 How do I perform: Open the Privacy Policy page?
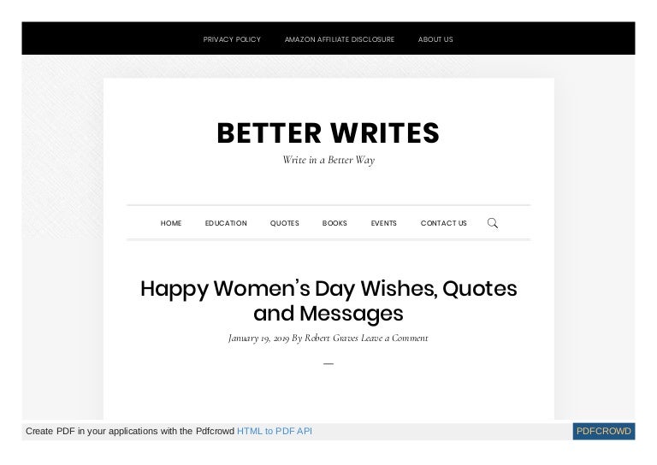232,39
